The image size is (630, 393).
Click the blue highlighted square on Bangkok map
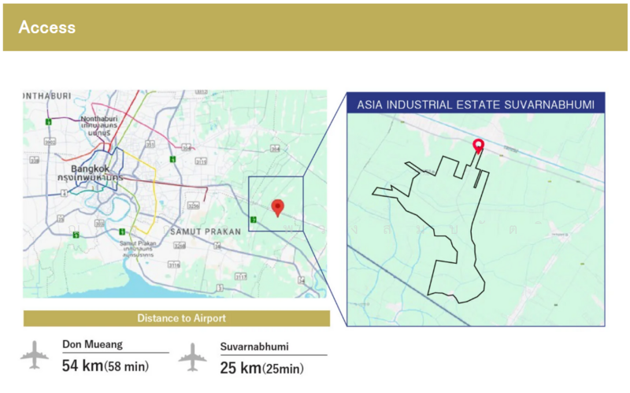pos(275,203)
